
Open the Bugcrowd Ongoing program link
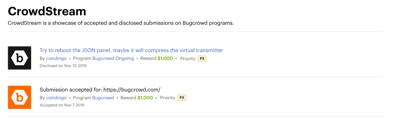(113, 59)
